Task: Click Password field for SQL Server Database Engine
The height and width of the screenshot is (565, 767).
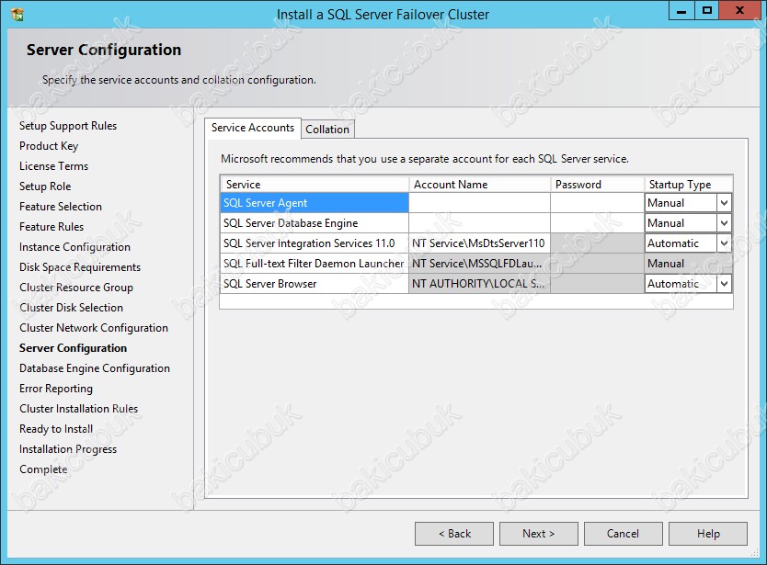Action: click(597, 223)
